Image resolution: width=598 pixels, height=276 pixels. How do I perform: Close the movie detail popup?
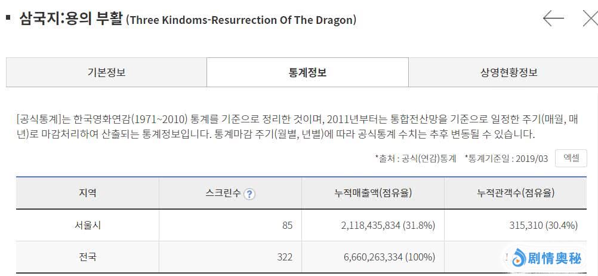tap(590, 19)
